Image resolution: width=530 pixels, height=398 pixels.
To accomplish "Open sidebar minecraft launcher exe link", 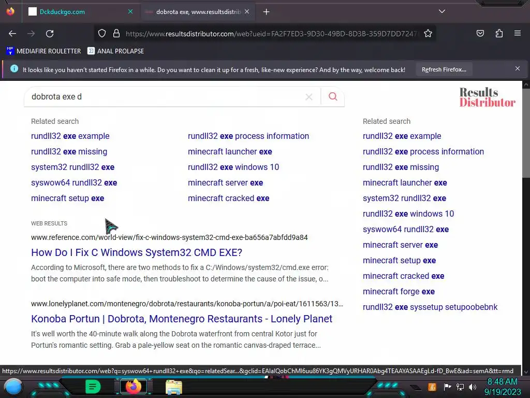I will tap(405, 183).
